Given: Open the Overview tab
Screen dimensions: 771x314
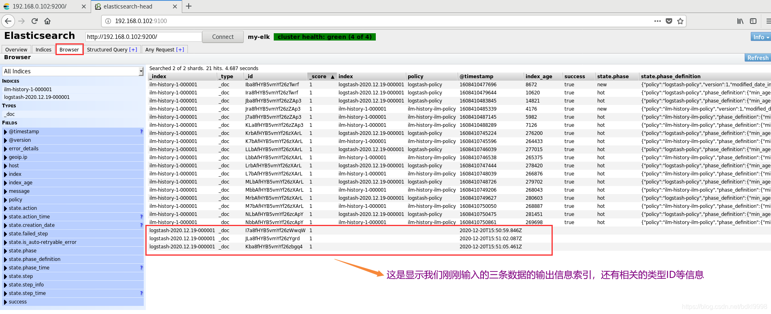Looking at the screenshot, I should [x=16, y=49].
